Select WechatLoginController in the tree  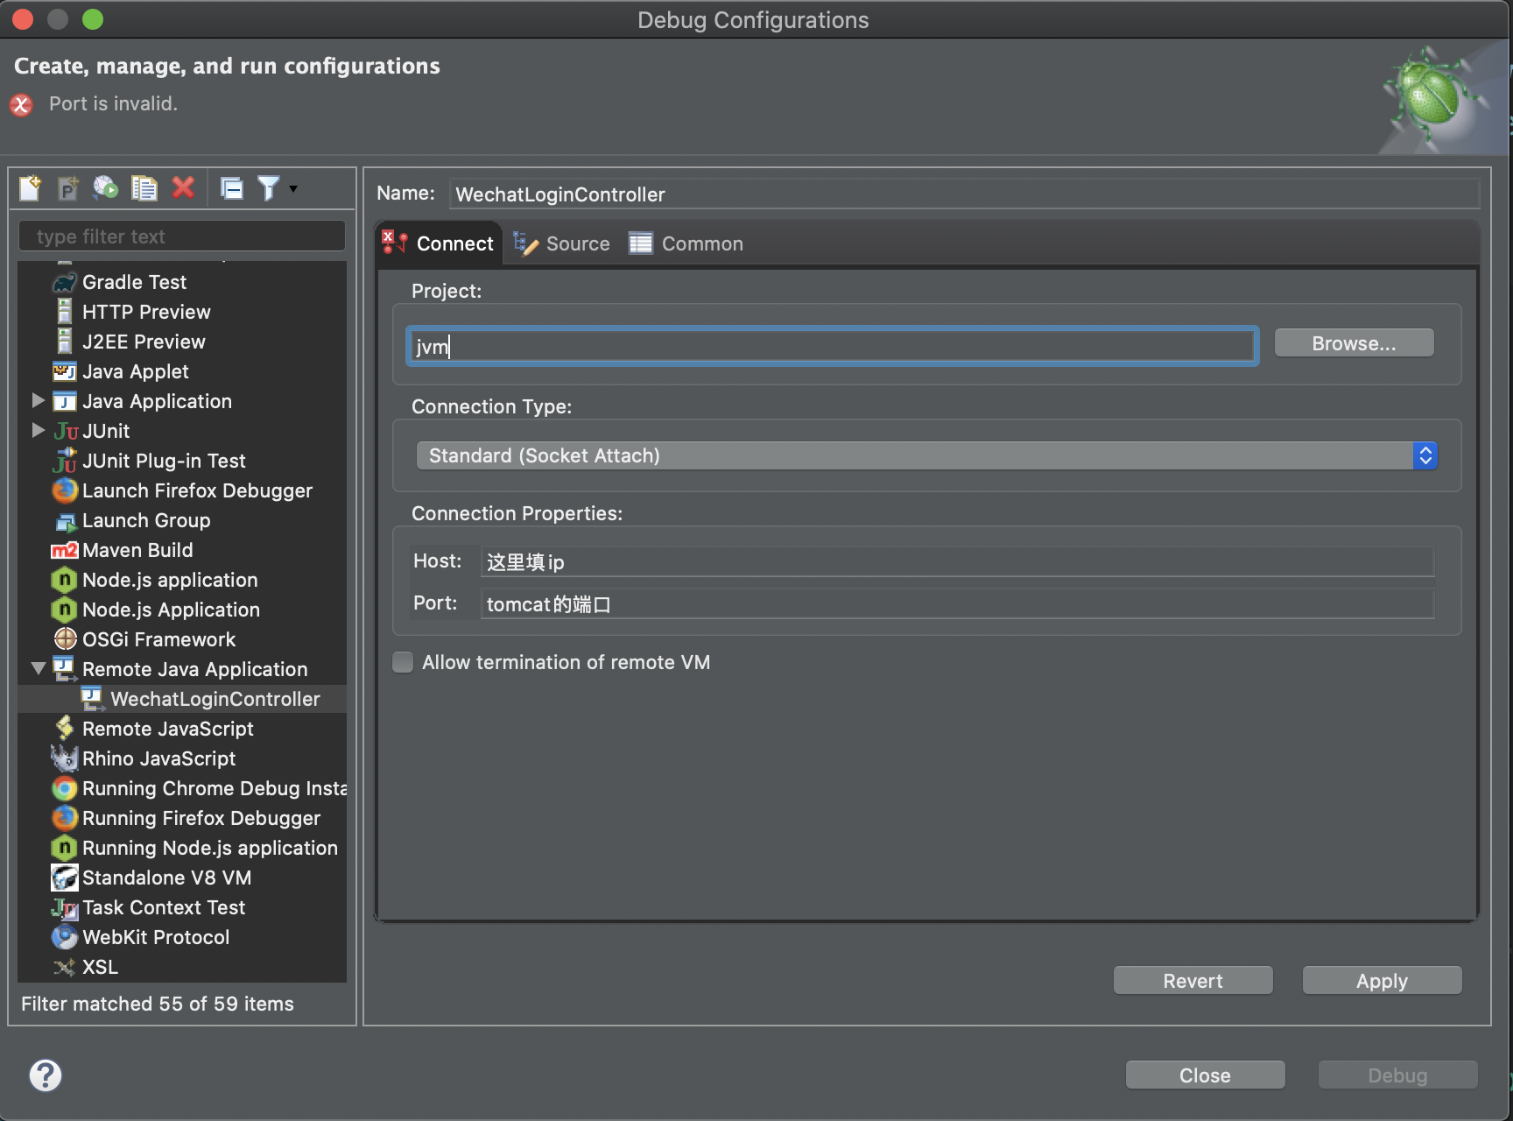pyautogui.click(x=215, y=699)
